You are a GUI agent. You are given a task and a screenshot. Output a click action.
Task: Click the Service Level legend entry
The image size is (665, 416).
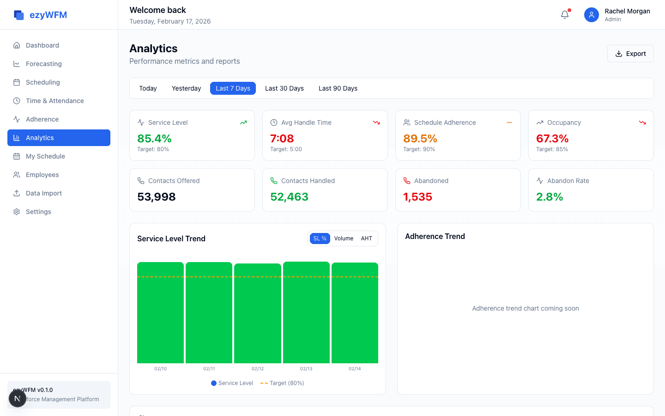coord(231,383)
